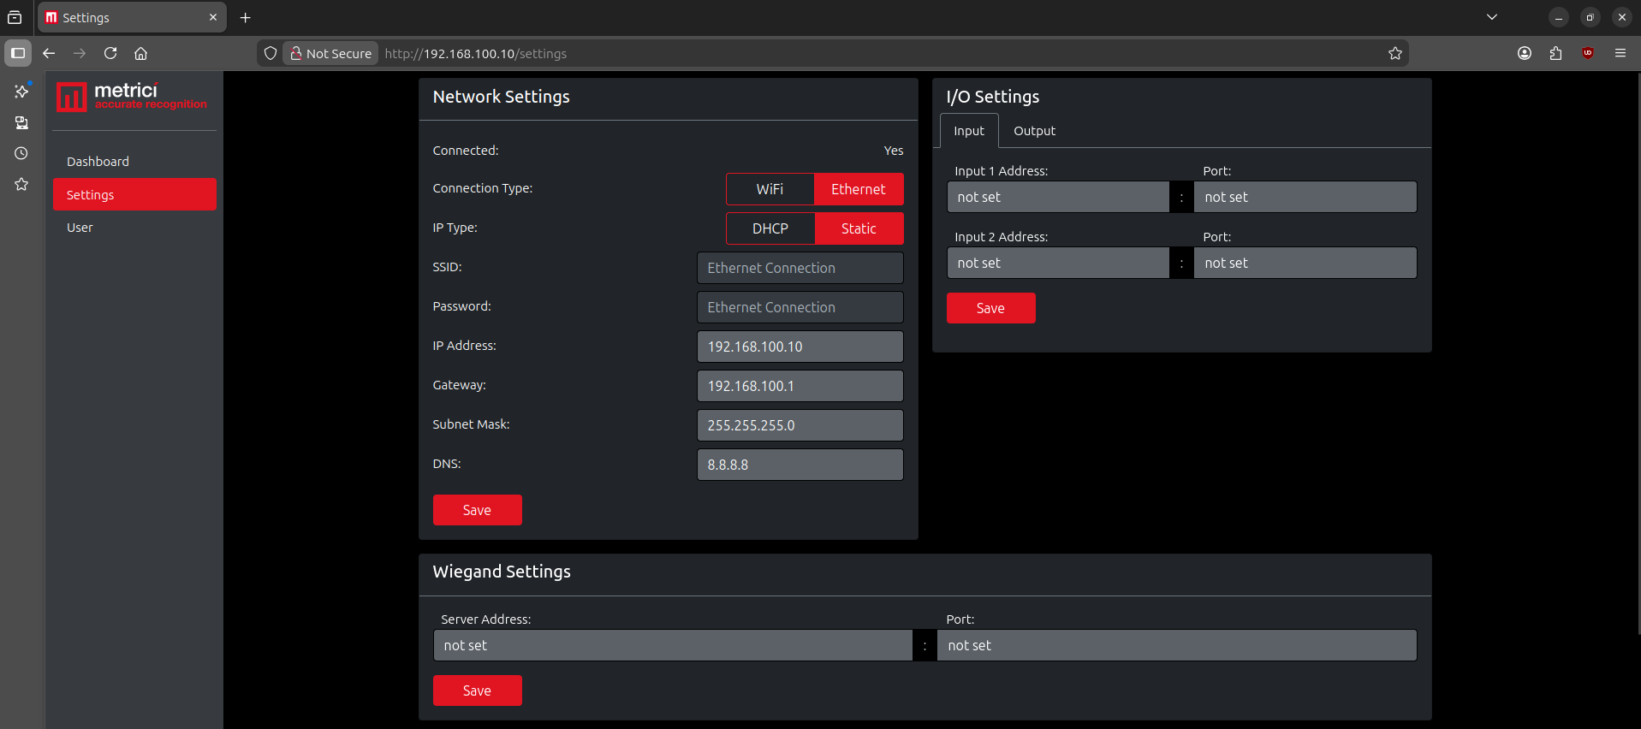Click the forward navigation arrow
This screenshot has height=729, width=1641.
[80, 53]
